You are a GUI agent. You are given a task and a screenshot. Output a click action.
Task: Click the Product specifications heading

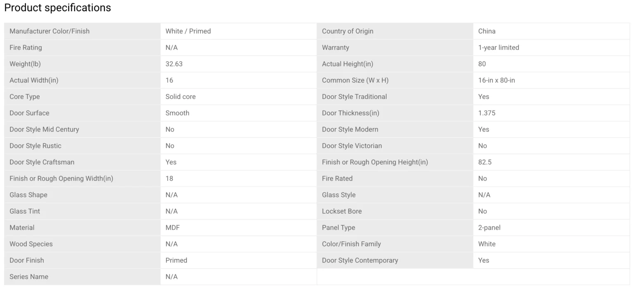click(57, 8)
